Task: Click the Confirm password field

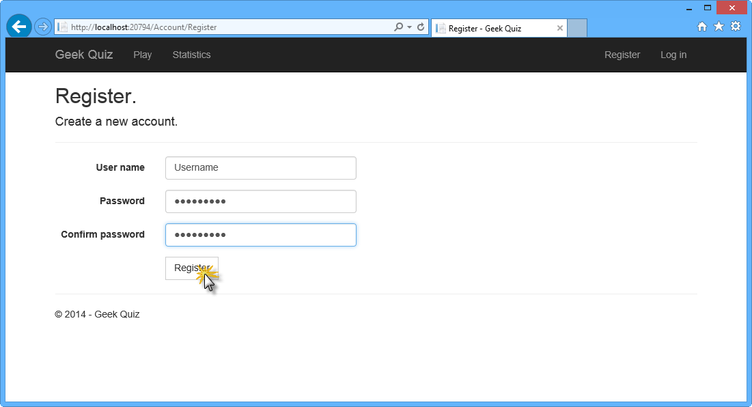Action: pyautogui.click(x=260, y=234)
